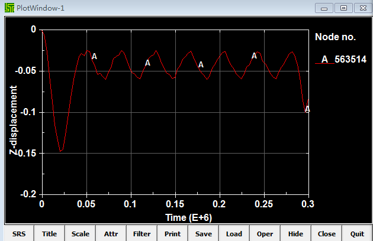
Task: Load curve data into plot
Action: [x=234, y=234]
